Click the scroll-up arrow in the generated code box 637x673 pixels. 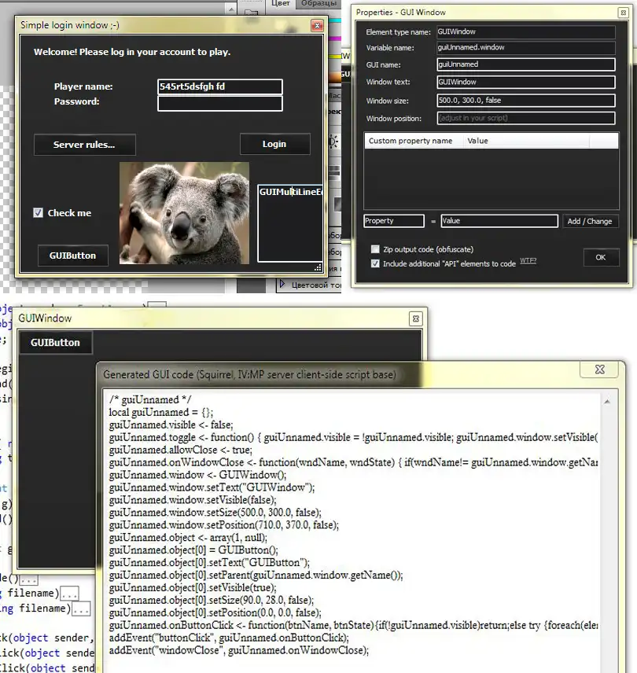click(x=607, y=402)
